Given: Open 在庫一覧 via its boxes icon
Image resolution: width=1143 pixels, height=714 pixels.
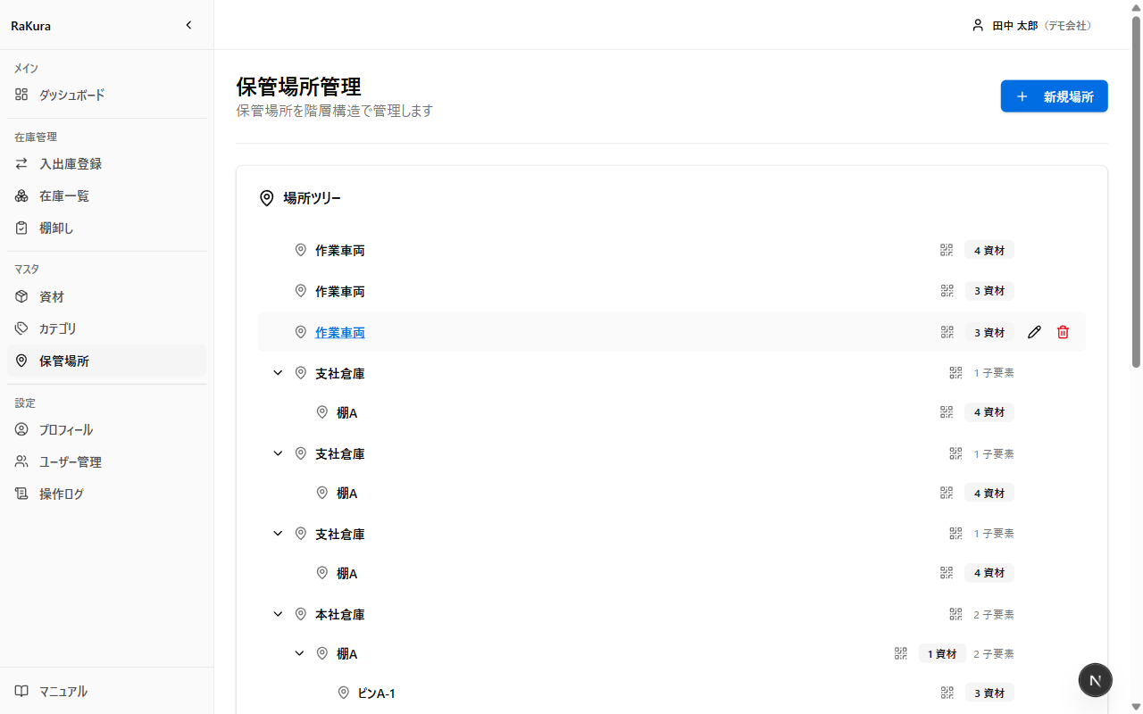Looking at the screenshot, I should [21, 196].
